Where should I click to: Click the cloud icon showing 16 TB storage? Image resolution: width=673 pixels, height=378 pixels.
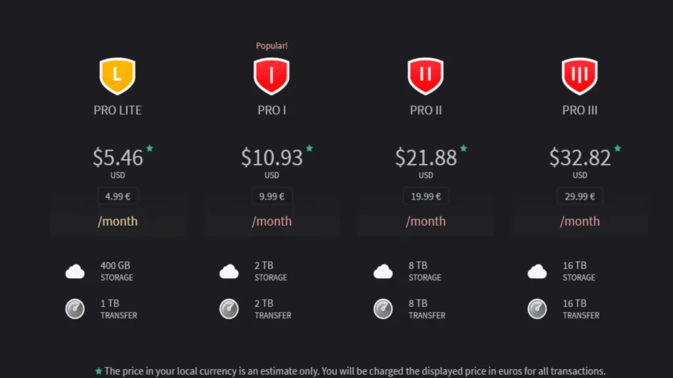537,270
